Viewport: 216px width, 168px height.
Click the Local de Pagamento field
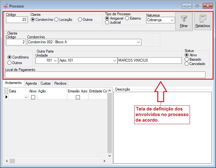point(105,75)
